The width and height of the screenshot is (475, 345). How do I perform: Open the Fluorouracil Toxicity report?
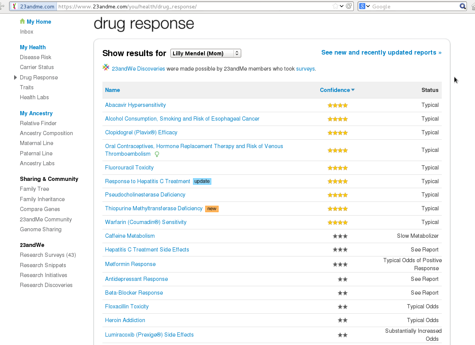(x=129, y=168)
